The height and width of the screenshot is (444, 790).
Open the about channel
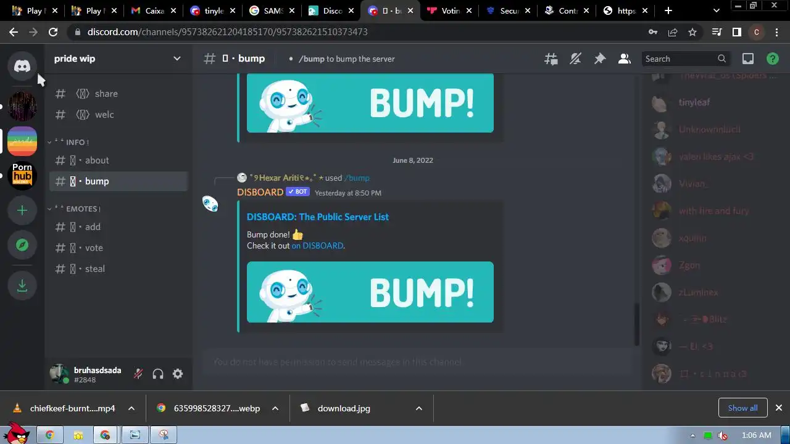(118, 160)
